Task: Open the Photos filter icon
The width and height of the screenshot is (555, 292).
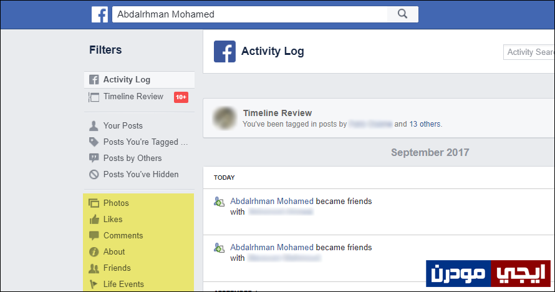Action: pos(94,203)
